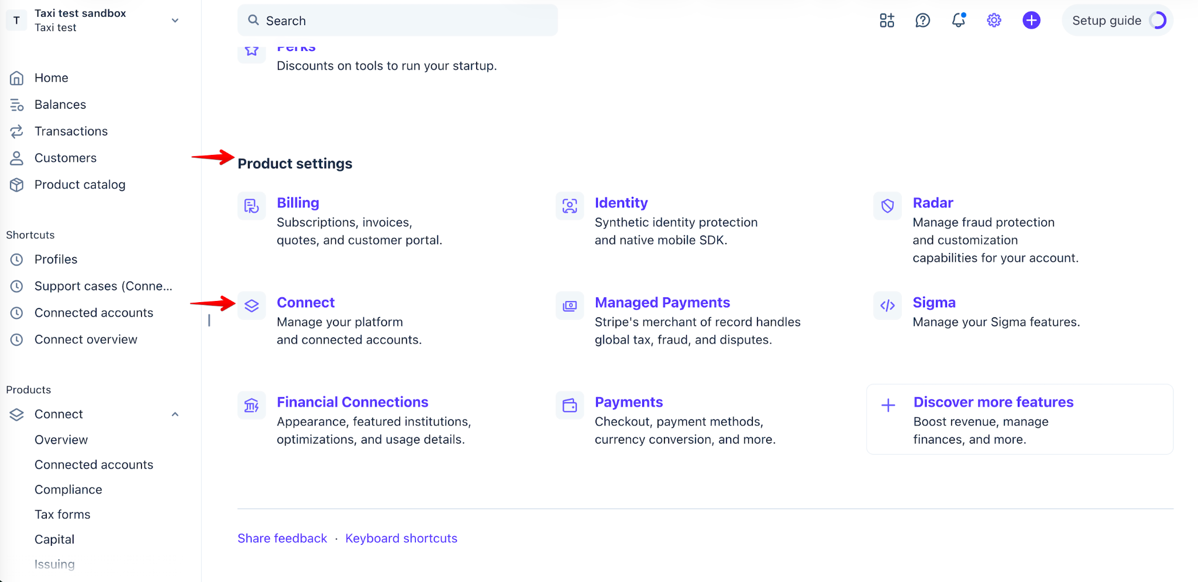Click the Radar shield icon
Viewport: 1198px width, 582px height.
tap(887, 206)
